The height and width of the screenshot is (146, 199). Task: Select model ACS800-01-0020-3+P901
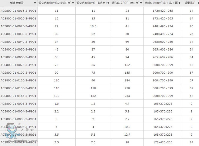18,19
